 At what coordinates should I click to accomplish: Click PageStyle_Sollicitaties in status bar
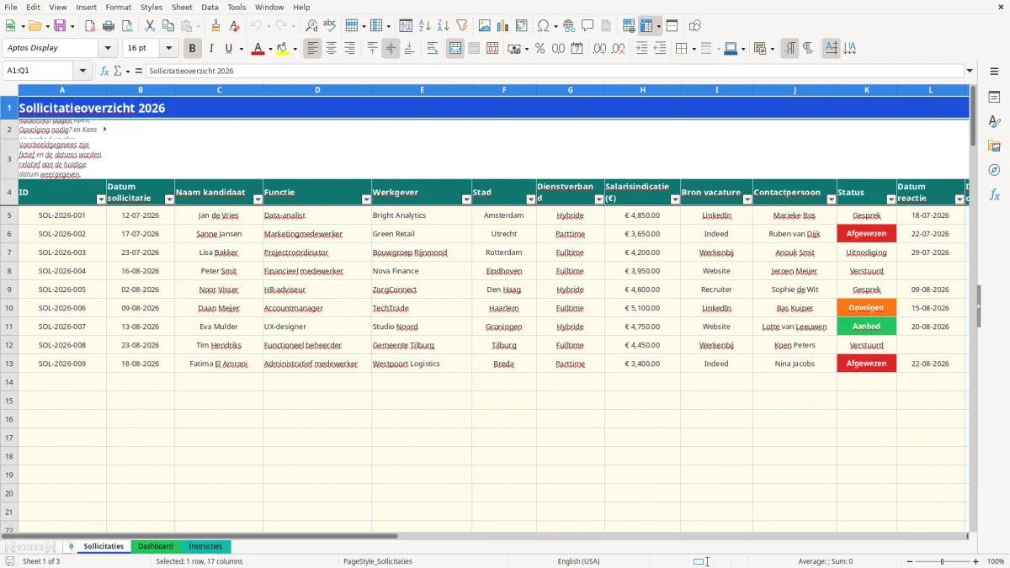[377, 561]
